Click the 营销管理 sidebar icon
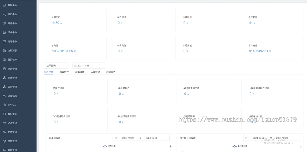The width and height of the screenshot is (307, 152). [4, 150]
